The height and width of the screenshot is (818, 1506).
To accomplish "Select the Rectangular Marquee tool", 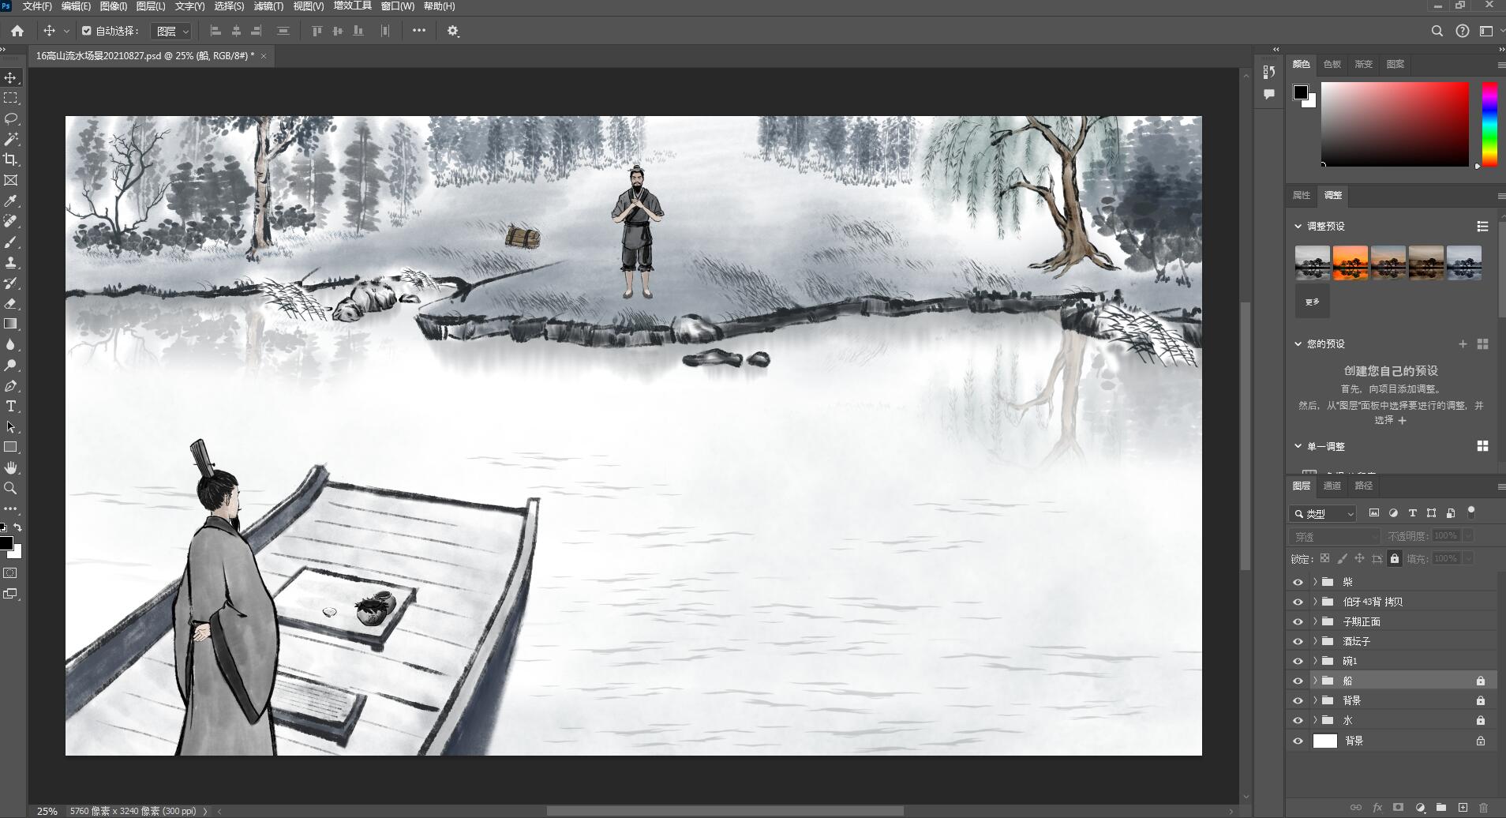I will pos(11,98).
